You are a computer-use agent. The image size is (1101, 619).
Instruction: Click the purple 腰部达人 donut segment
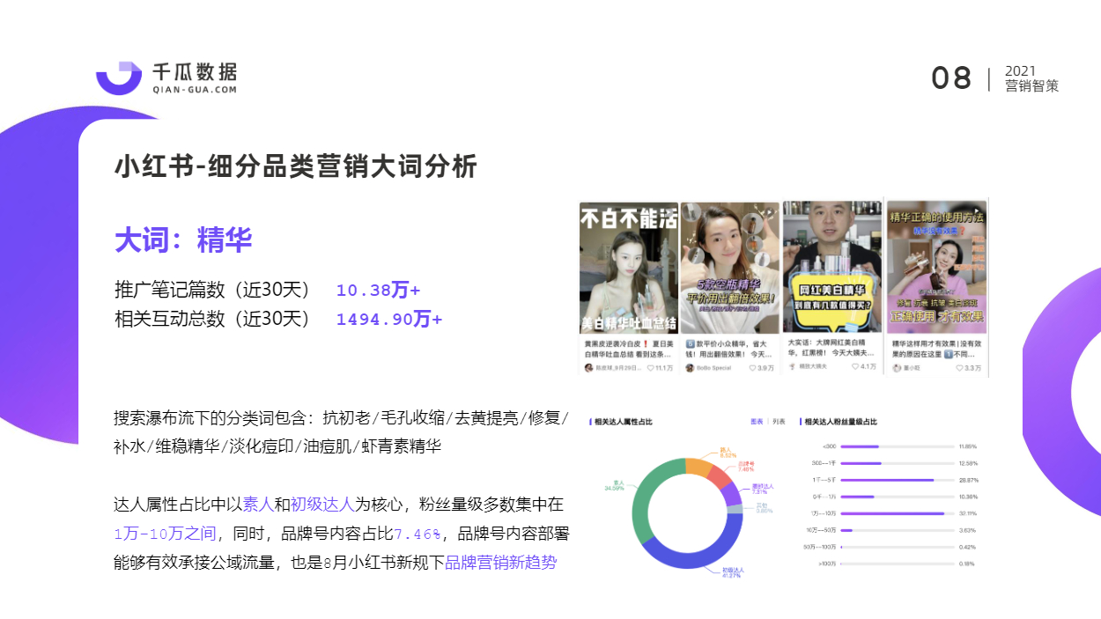732,496
